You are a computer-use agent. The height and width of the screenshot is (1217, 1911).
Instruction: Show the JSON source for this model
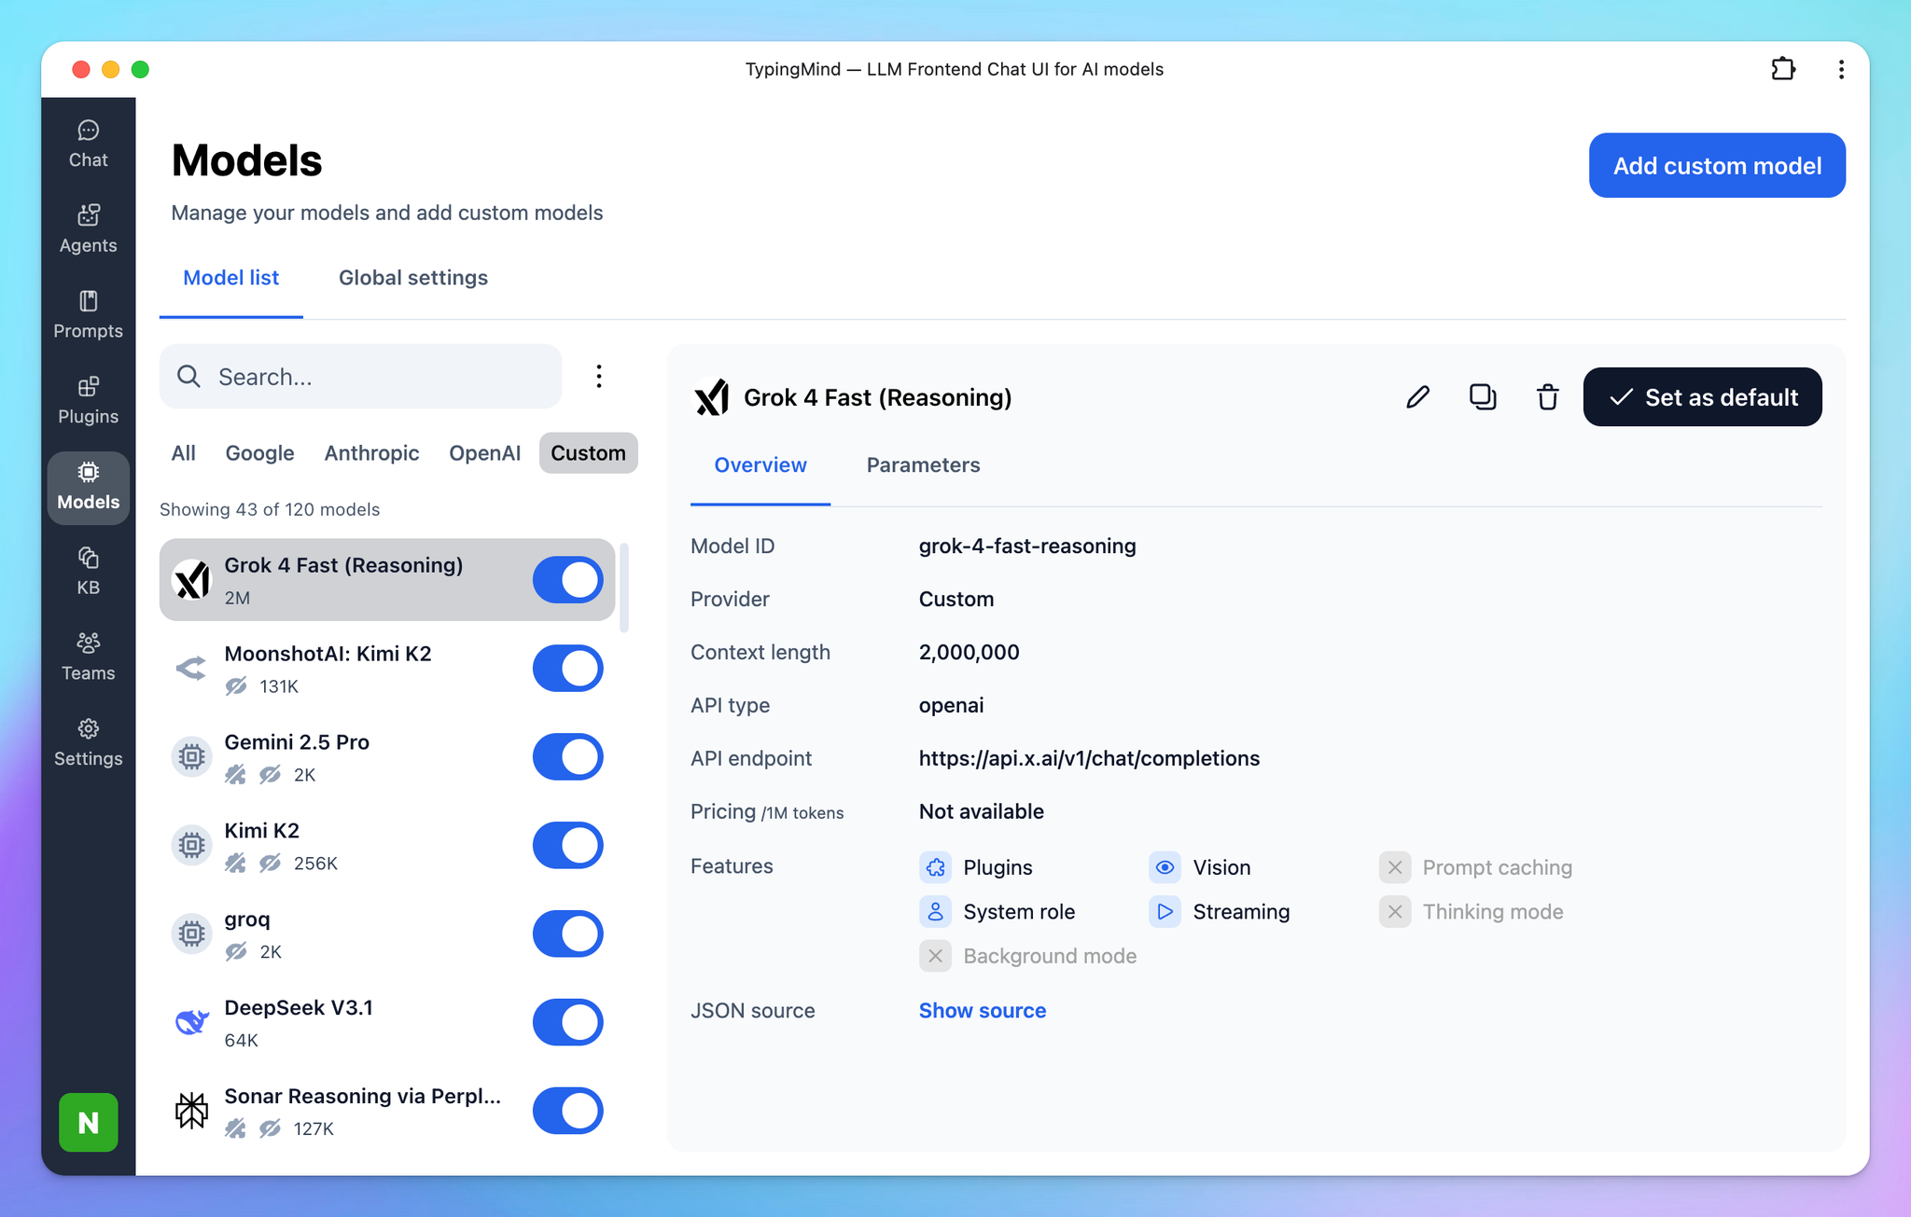(982, 1010)
